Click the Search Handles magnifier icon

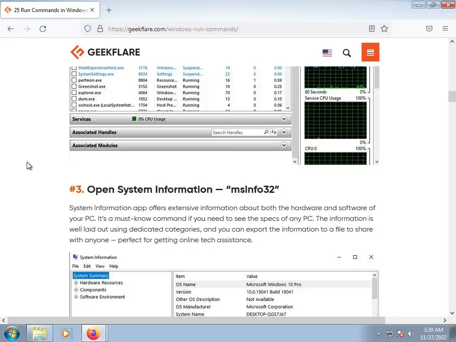(x=266, y=132)
